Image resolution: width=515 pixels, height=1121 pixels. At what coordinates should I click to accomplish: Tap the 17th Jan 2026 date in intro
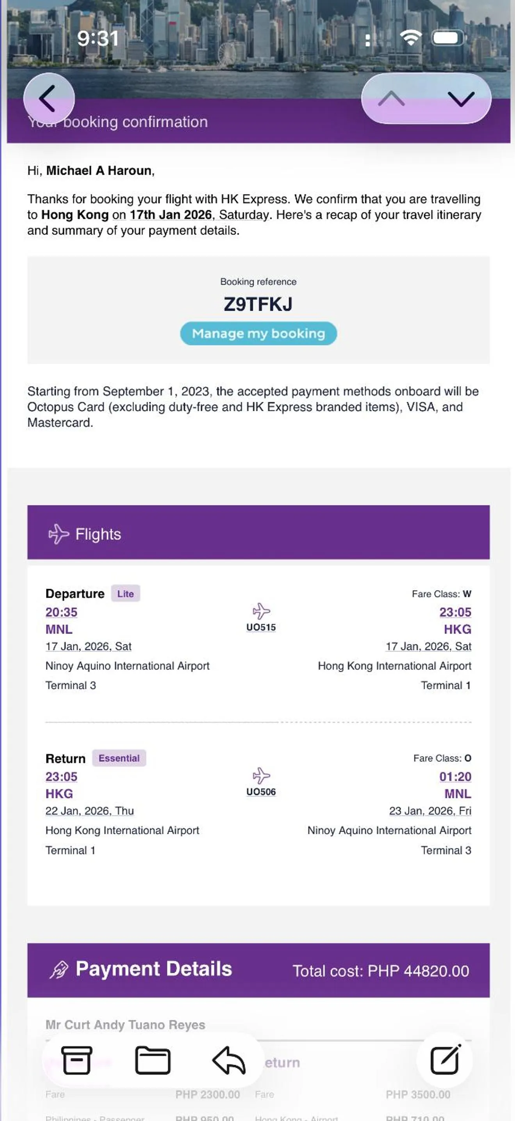click(x=171, y=215)
